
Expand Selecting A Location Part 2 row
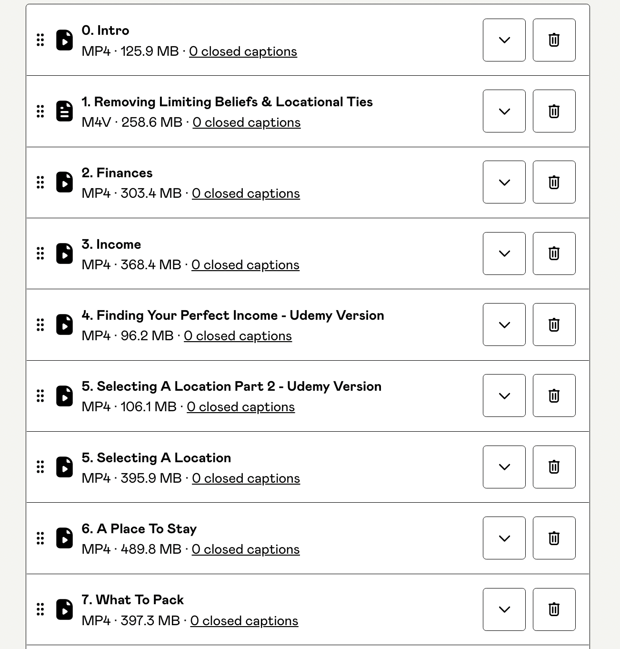[504, 395]
